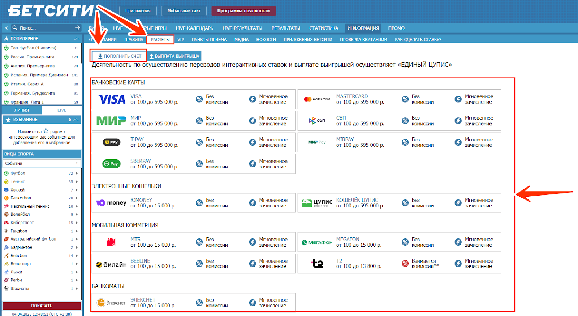This screenshot has height=316, width=578.
Task: Open the РАСЧЕТЫ submenu tab
Action: [160, 40]
